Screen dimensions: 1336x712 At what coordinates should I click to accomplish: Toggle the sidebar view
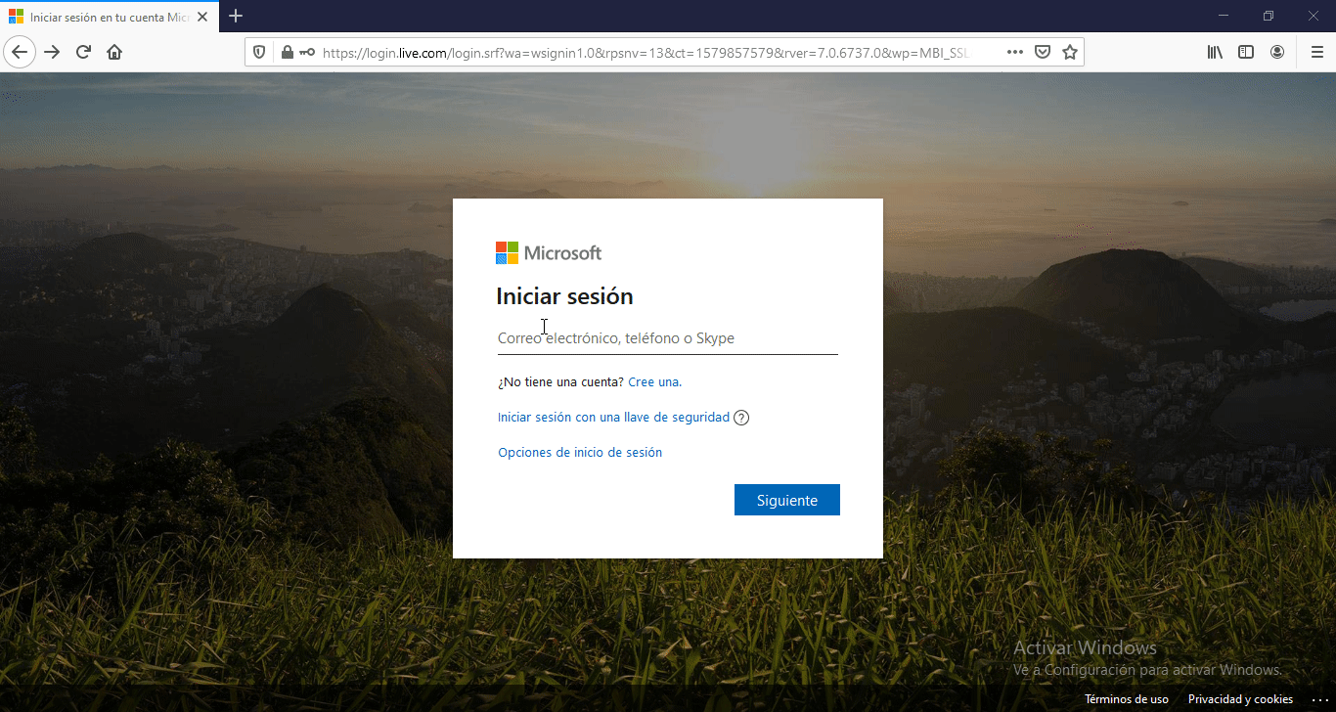[x=1246, y=52]
